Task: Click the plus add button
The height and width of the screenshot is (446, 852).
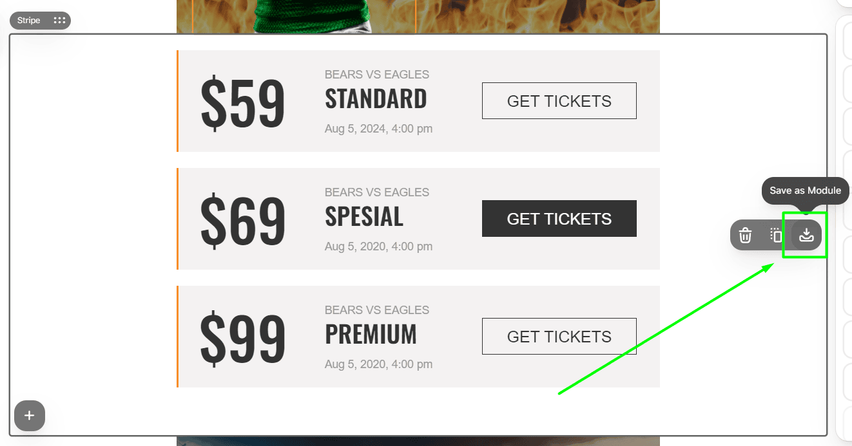Action: (x=29, y=416)
